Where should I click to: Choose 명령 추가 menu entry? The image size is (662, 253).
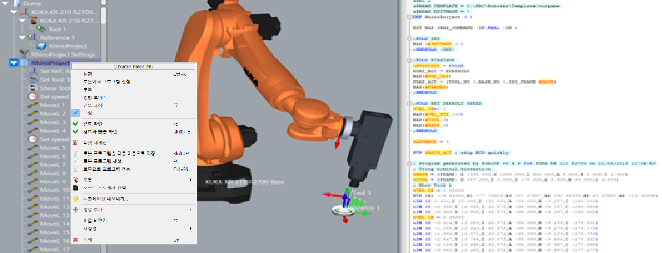(134, 210)
